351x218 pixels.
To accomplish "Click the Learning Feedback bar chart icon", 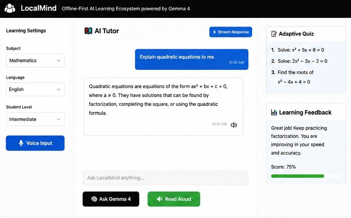I will (274, 112).
